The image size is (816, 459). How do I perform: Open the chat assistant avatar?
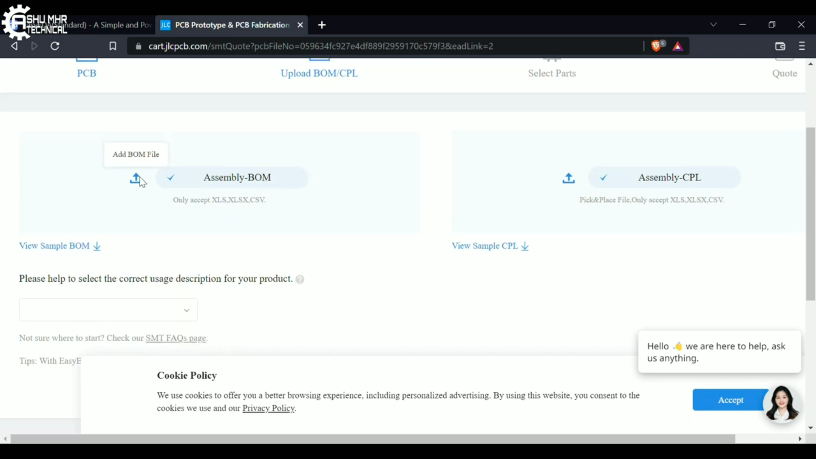click(783, 403)
